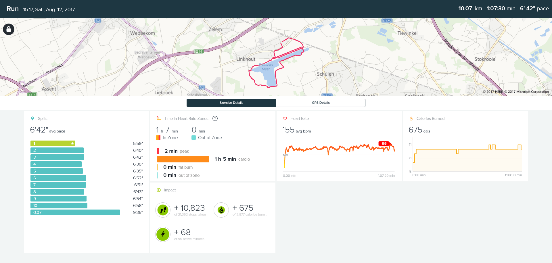Click the calories flame impact icon
Viewport: 552px width, 263px height.
[x=221, y=210]
